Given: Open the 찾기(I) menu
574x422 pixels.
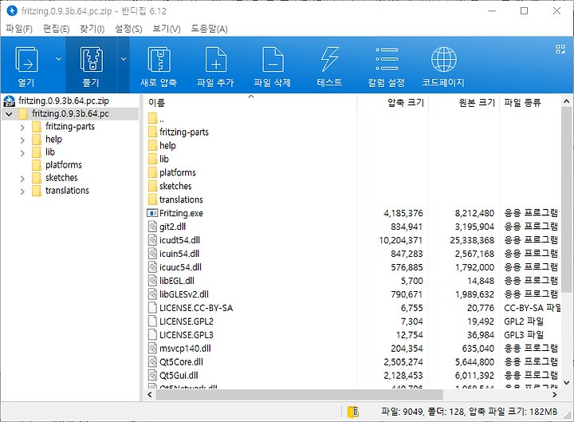Looking at the screenshot, I should tap(92, 29).
